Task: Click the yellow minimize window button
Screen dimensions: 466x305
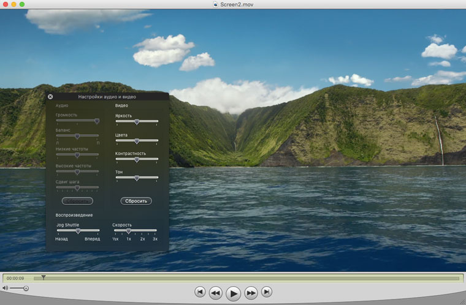Action: [13, 4]
